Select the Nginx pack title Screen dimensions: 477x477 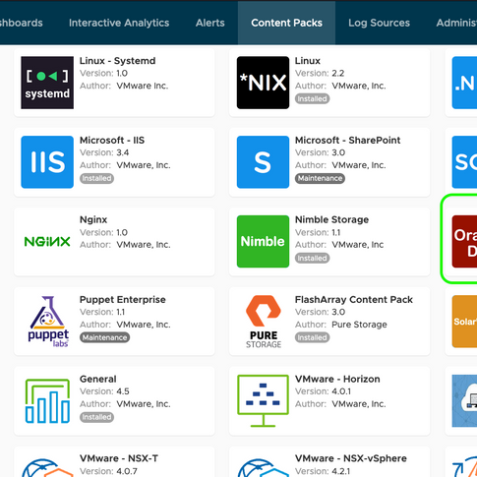93,219
